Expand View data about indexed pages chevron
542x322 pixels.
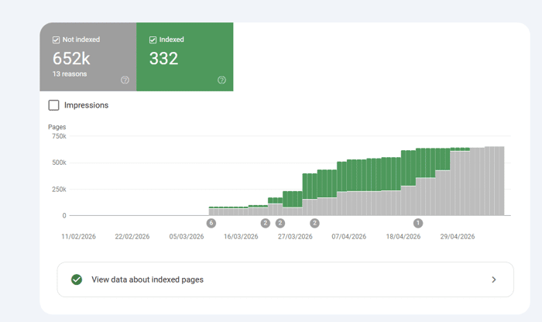pyautogui.click(x=494, y=279)
